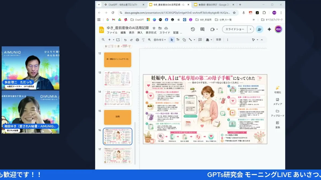Check cloud save status icon
This screenshot has height=180, width=321.
tap(166, 28)
